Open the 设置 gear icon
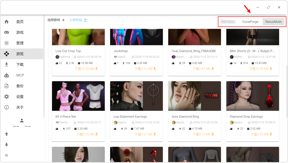 click(7, 97)
